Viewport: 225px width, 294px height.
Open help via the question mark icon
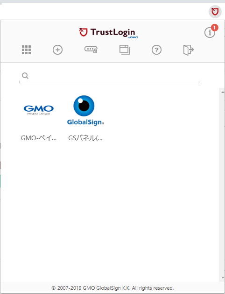coord(156,50)
